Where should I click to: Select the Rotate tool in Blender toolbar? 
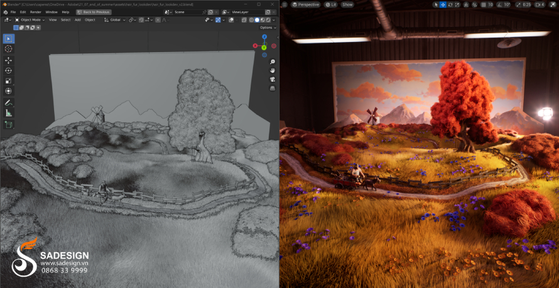(x=9, y=70)
